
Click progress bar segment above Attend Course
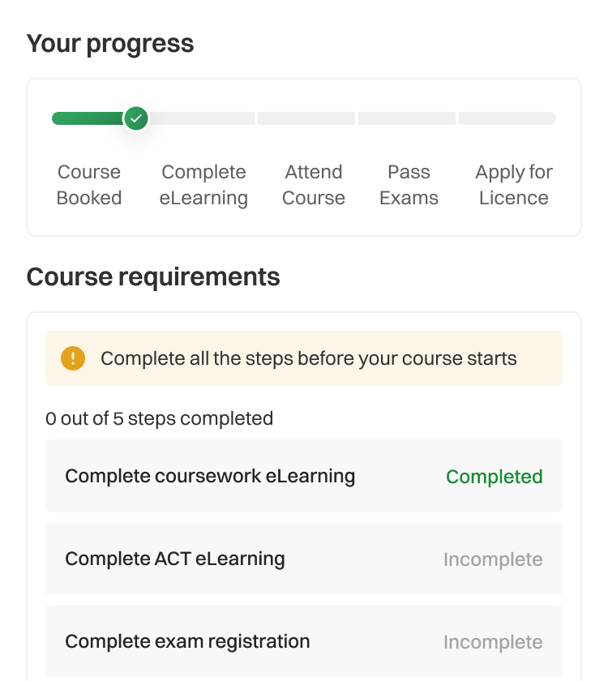pyautogui.click(x=306, y=118)
